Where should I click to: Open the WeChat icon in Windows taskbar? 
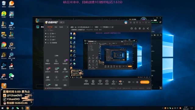tap(18, 108)
